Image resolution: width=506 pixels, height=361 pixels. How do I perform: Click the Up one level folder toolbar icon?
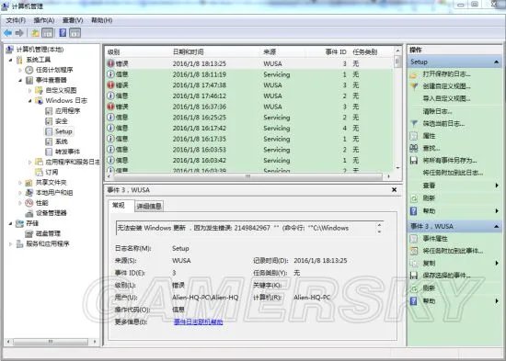point(35,32)
